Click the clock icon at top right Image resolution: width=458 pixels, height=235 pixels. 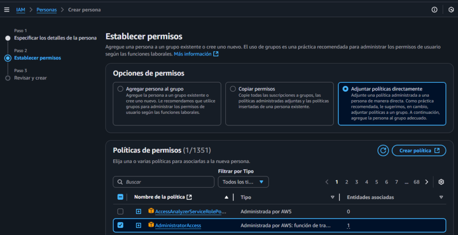[x=451, y=10]
